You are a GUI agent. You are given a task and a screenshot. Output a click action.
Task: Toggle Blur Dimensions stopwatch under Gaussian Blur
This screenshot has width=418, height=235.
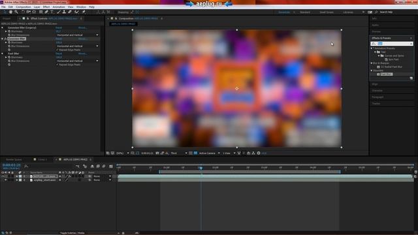click(x=9, y=46)
